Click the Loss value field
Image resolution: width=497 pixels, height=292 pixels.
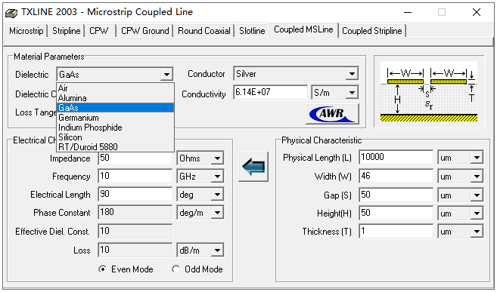click(135, 250)
